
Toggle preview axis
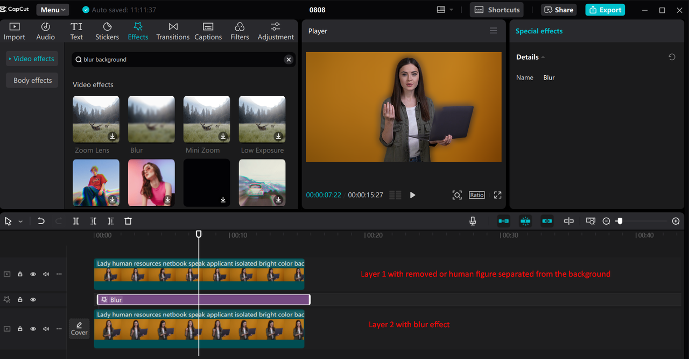click(568, 221)
